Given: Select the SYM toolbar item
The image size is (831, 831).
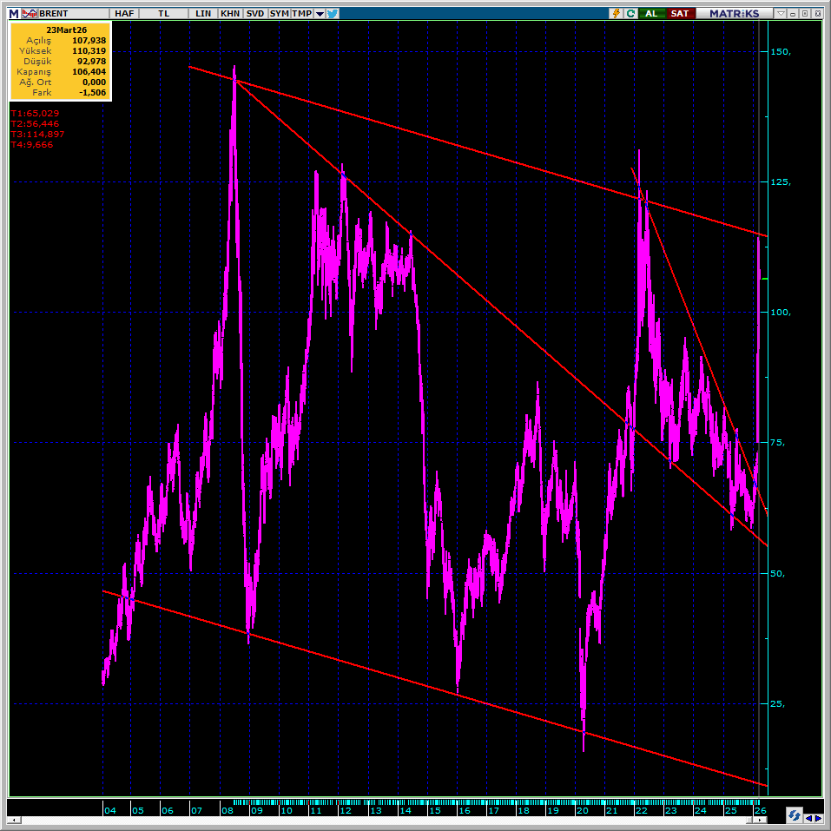Looking at the screenshot, I should pos(279,14).
